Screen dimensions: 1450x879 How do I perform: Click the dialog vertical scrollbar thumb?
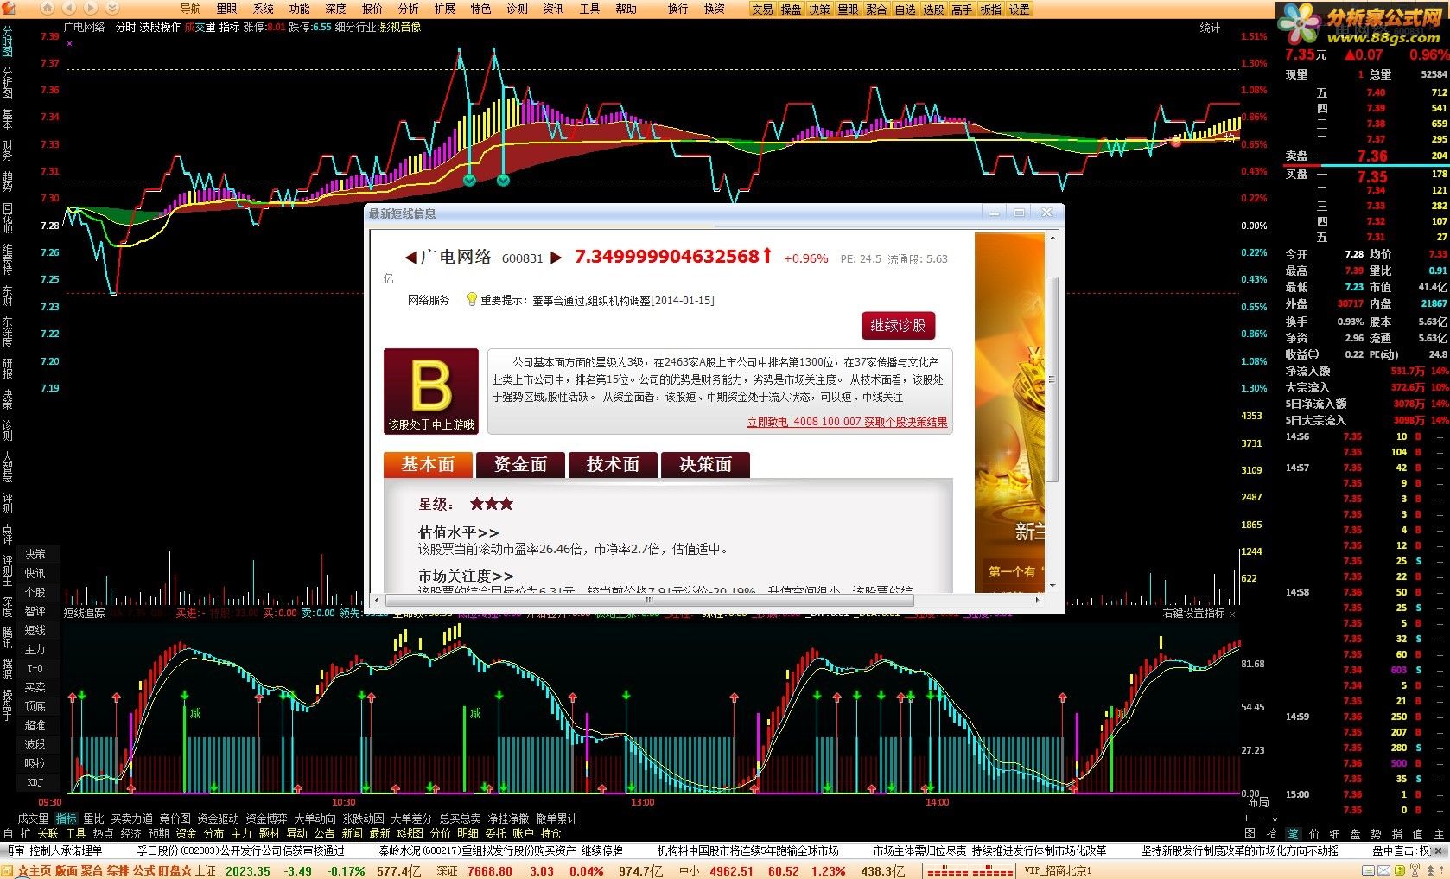pos(1052,379)
